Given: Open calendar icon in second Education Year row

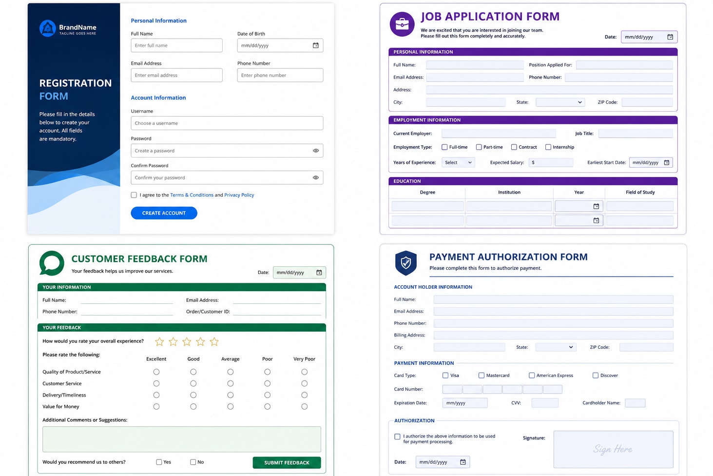Looking at the screenshot, I should [x=596, y=220].
